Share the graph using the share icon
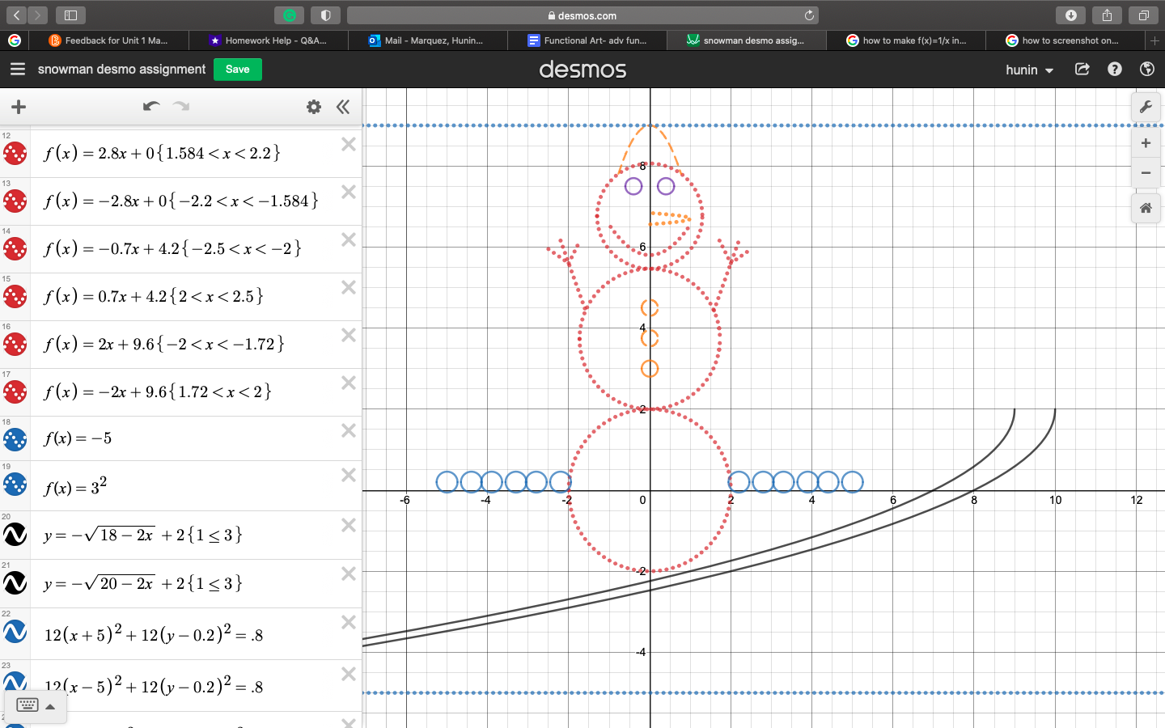Viewport: 1165px width, 728px height. (1082, 70)
